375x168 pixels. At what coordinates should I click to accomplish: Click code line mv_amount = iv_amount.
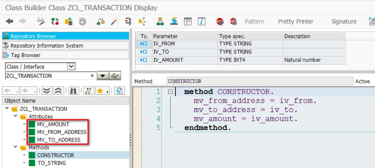tap(245, 119)
